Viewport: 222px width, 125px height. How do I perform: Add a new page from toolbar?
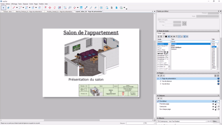click(107, 8)
